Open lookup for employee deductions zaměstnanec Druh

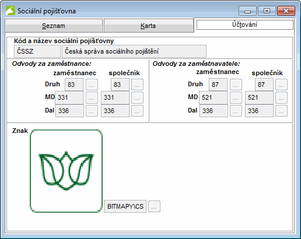pos(92,85)
